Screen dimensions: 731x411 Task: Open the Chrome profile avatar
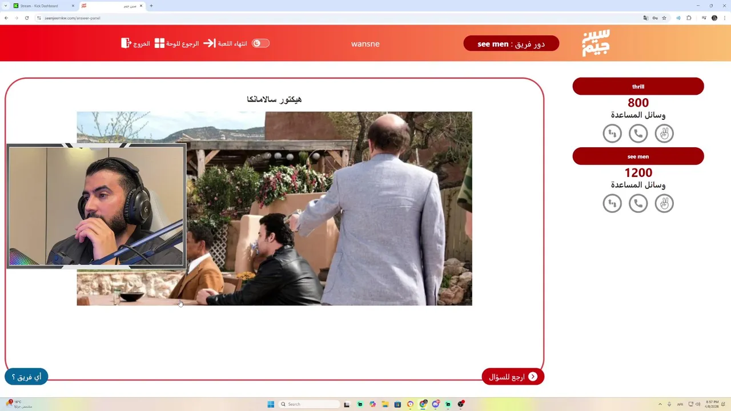pyautogui.click(x=714, y=18)
